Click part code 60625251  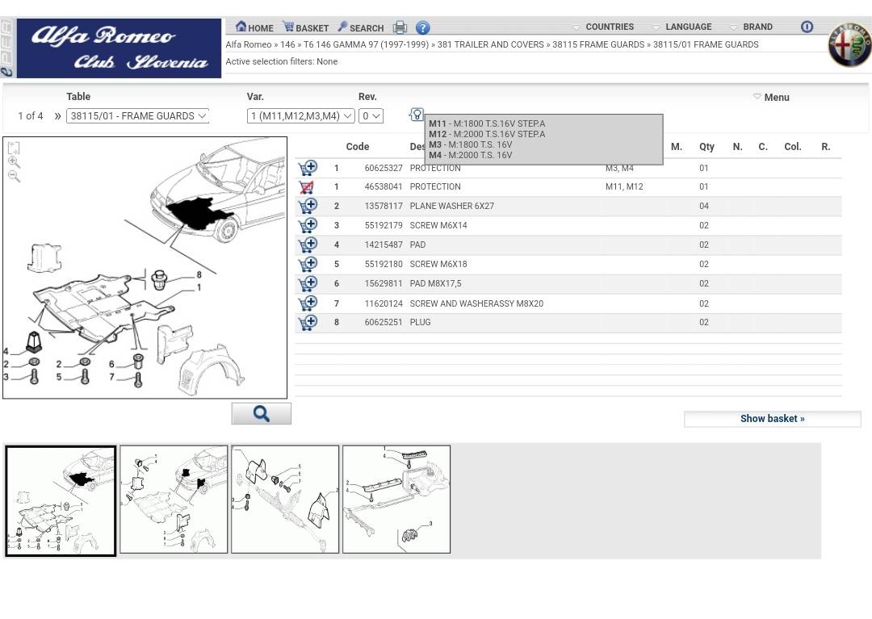tap(384, 322)
